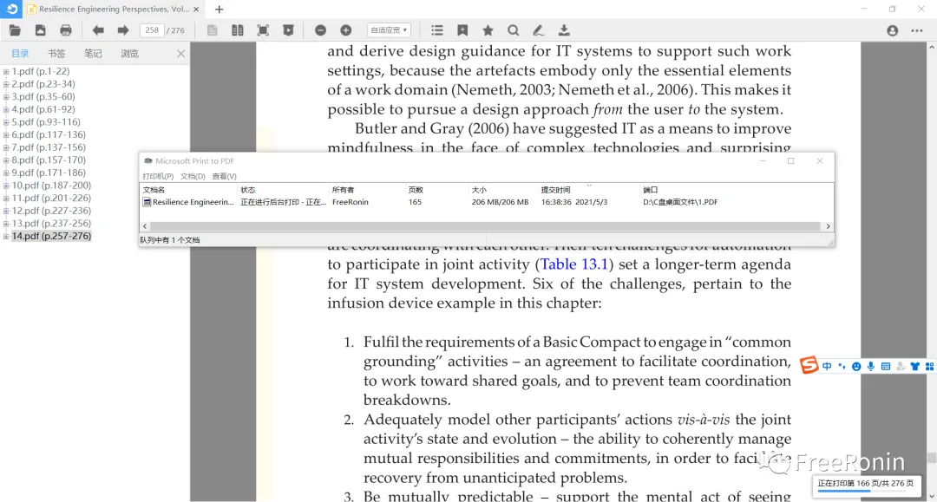Screen dimensions: 937x502
Task: Zoom in with the plus icon
Action: [346, 30]
